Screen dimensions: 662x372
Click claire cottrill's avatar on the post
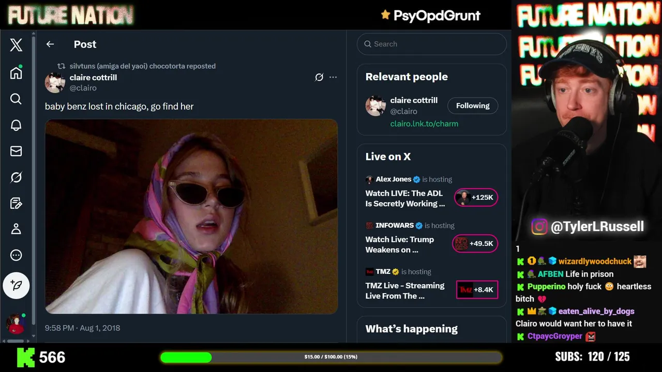pyautogui.click(x=55, y=83)
